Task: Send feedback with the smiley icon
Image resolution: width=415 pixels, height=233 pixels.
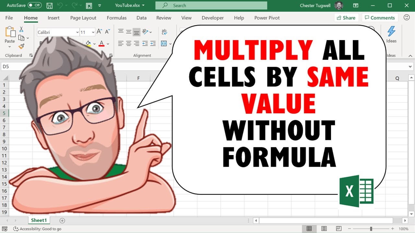Action: (407, 17)
